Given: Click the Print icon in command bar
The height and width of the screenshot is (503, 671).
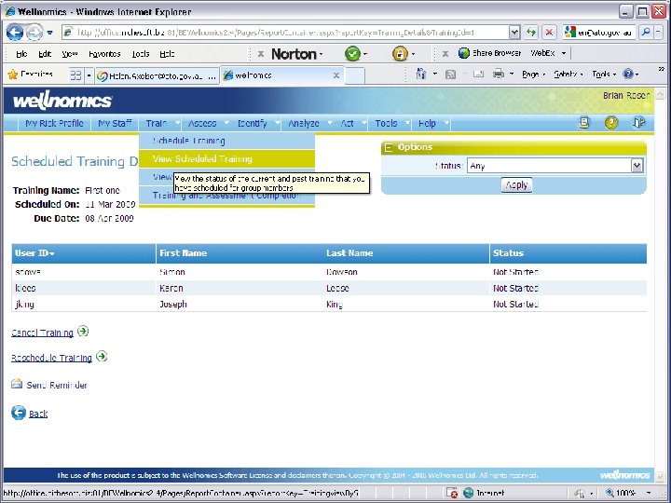Looking at the screenshot, I should point(498,75).
